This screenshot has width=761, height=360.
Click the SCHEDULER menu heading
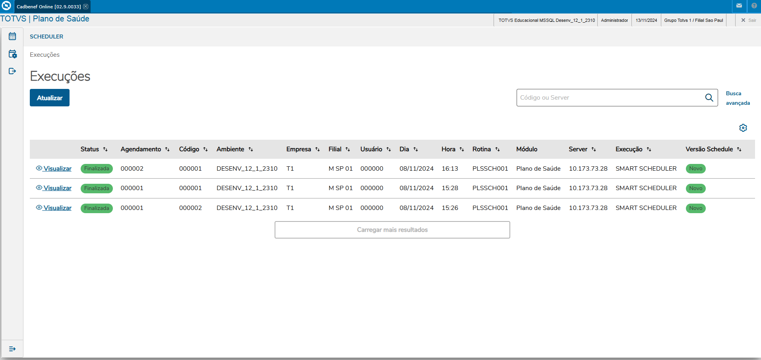[x=46, y=37]
